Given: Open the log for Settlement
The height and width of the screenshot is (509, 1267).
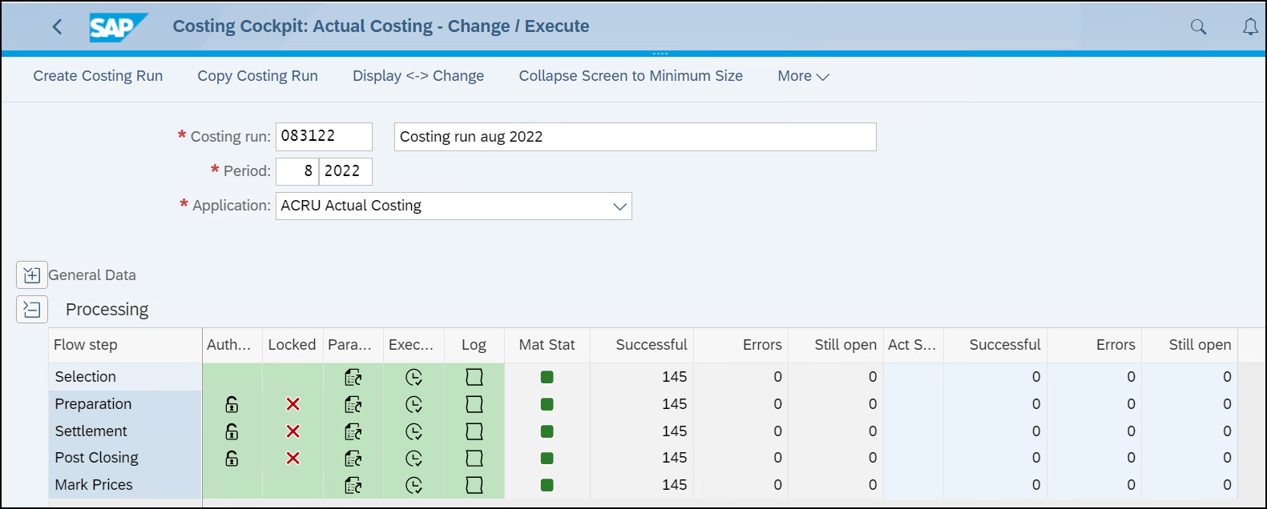Looking at the screenshot, I should pyautogui.click(x=474, y=431).
